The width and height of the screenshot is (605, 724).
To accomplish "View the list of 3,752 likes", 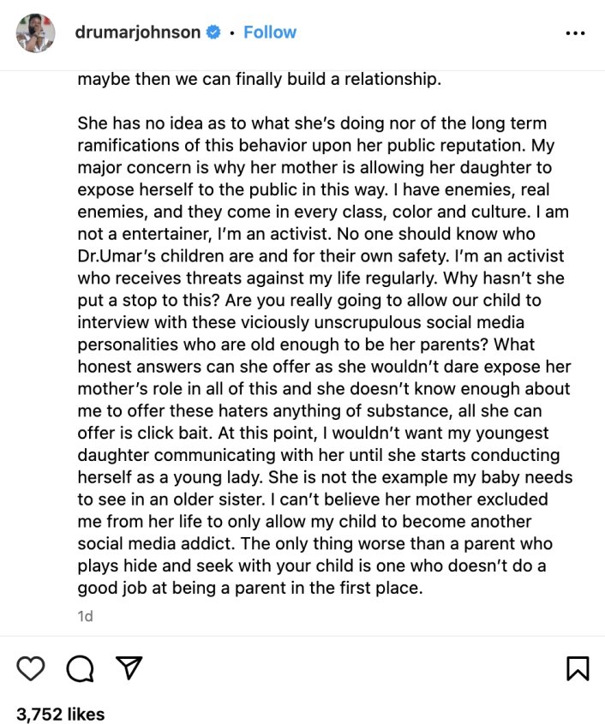I will 61,714.
